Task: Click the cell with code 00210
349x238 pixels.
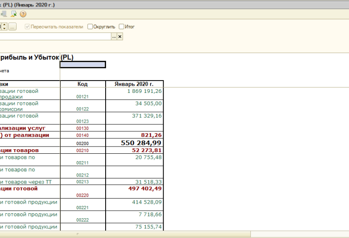Action: 83,151
